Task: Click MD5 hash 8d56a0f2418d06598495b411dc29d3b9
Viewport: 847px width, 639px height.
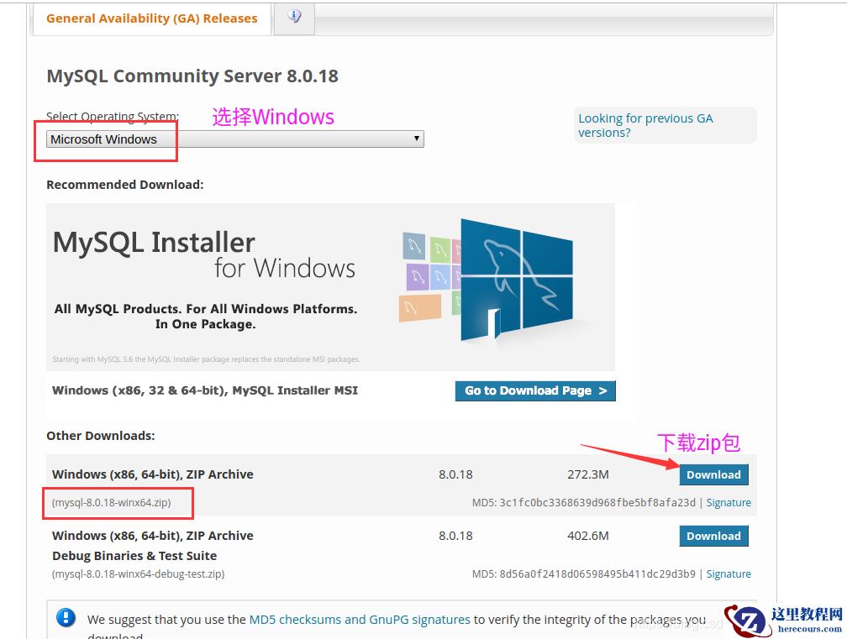Action: [x=597, y=574]
